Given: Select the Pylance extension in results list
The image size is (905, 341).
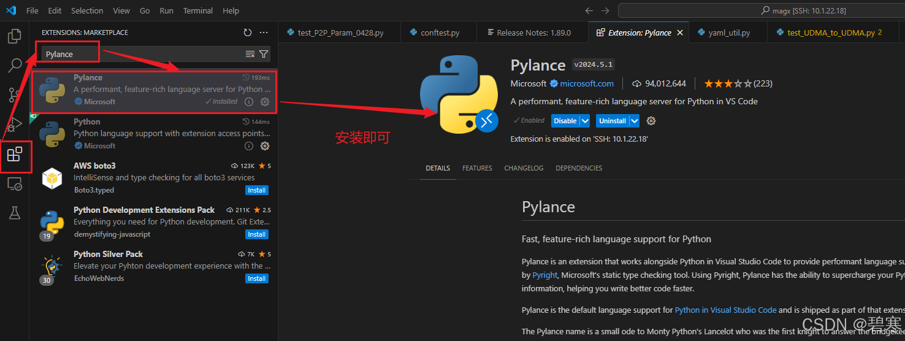Looking at the screenshot, I should click(x=154, y=91).
